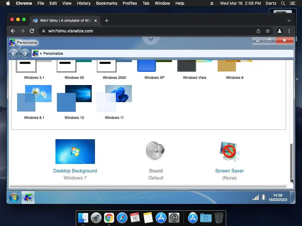Click the Personalize vertical scrollbar thumb
Viewport: 302px width, 226px height.
tap(291, 162)
